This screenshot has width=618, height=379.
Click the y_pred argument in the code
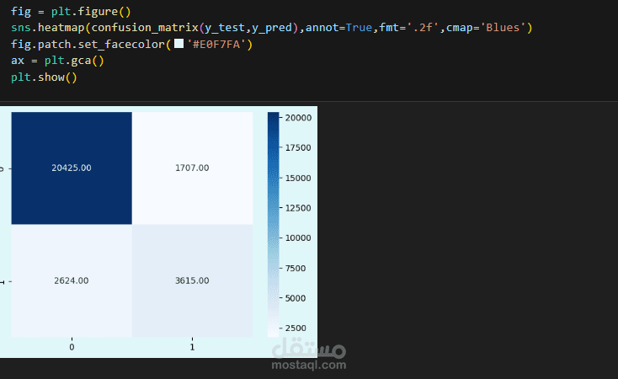(x=272, y=28)
